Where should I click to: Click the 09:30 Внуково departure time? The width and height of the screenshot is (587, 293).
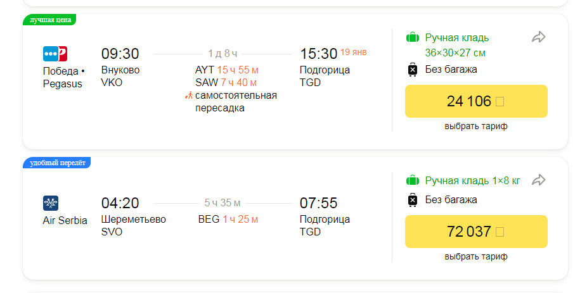pos(120,54)
